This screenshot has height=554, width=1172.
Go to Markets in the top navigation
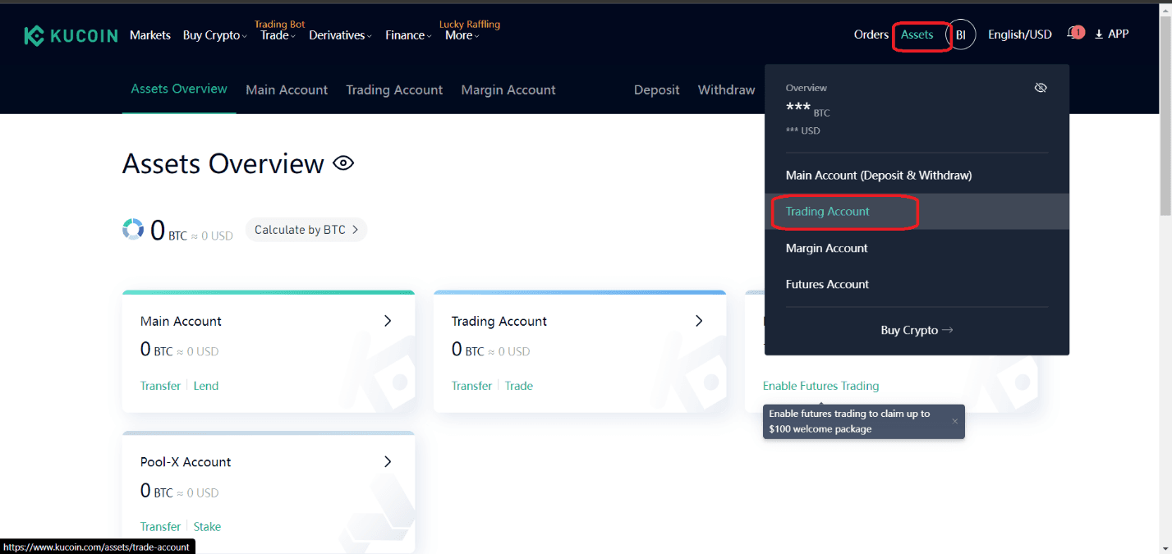tap(150, 35)
